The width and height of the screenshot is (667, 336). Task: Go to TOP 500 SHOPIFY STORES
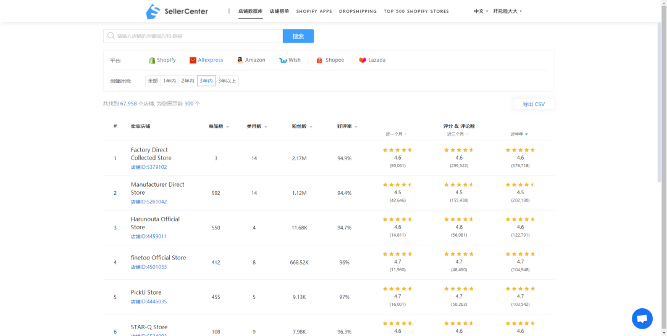point(416,11)
